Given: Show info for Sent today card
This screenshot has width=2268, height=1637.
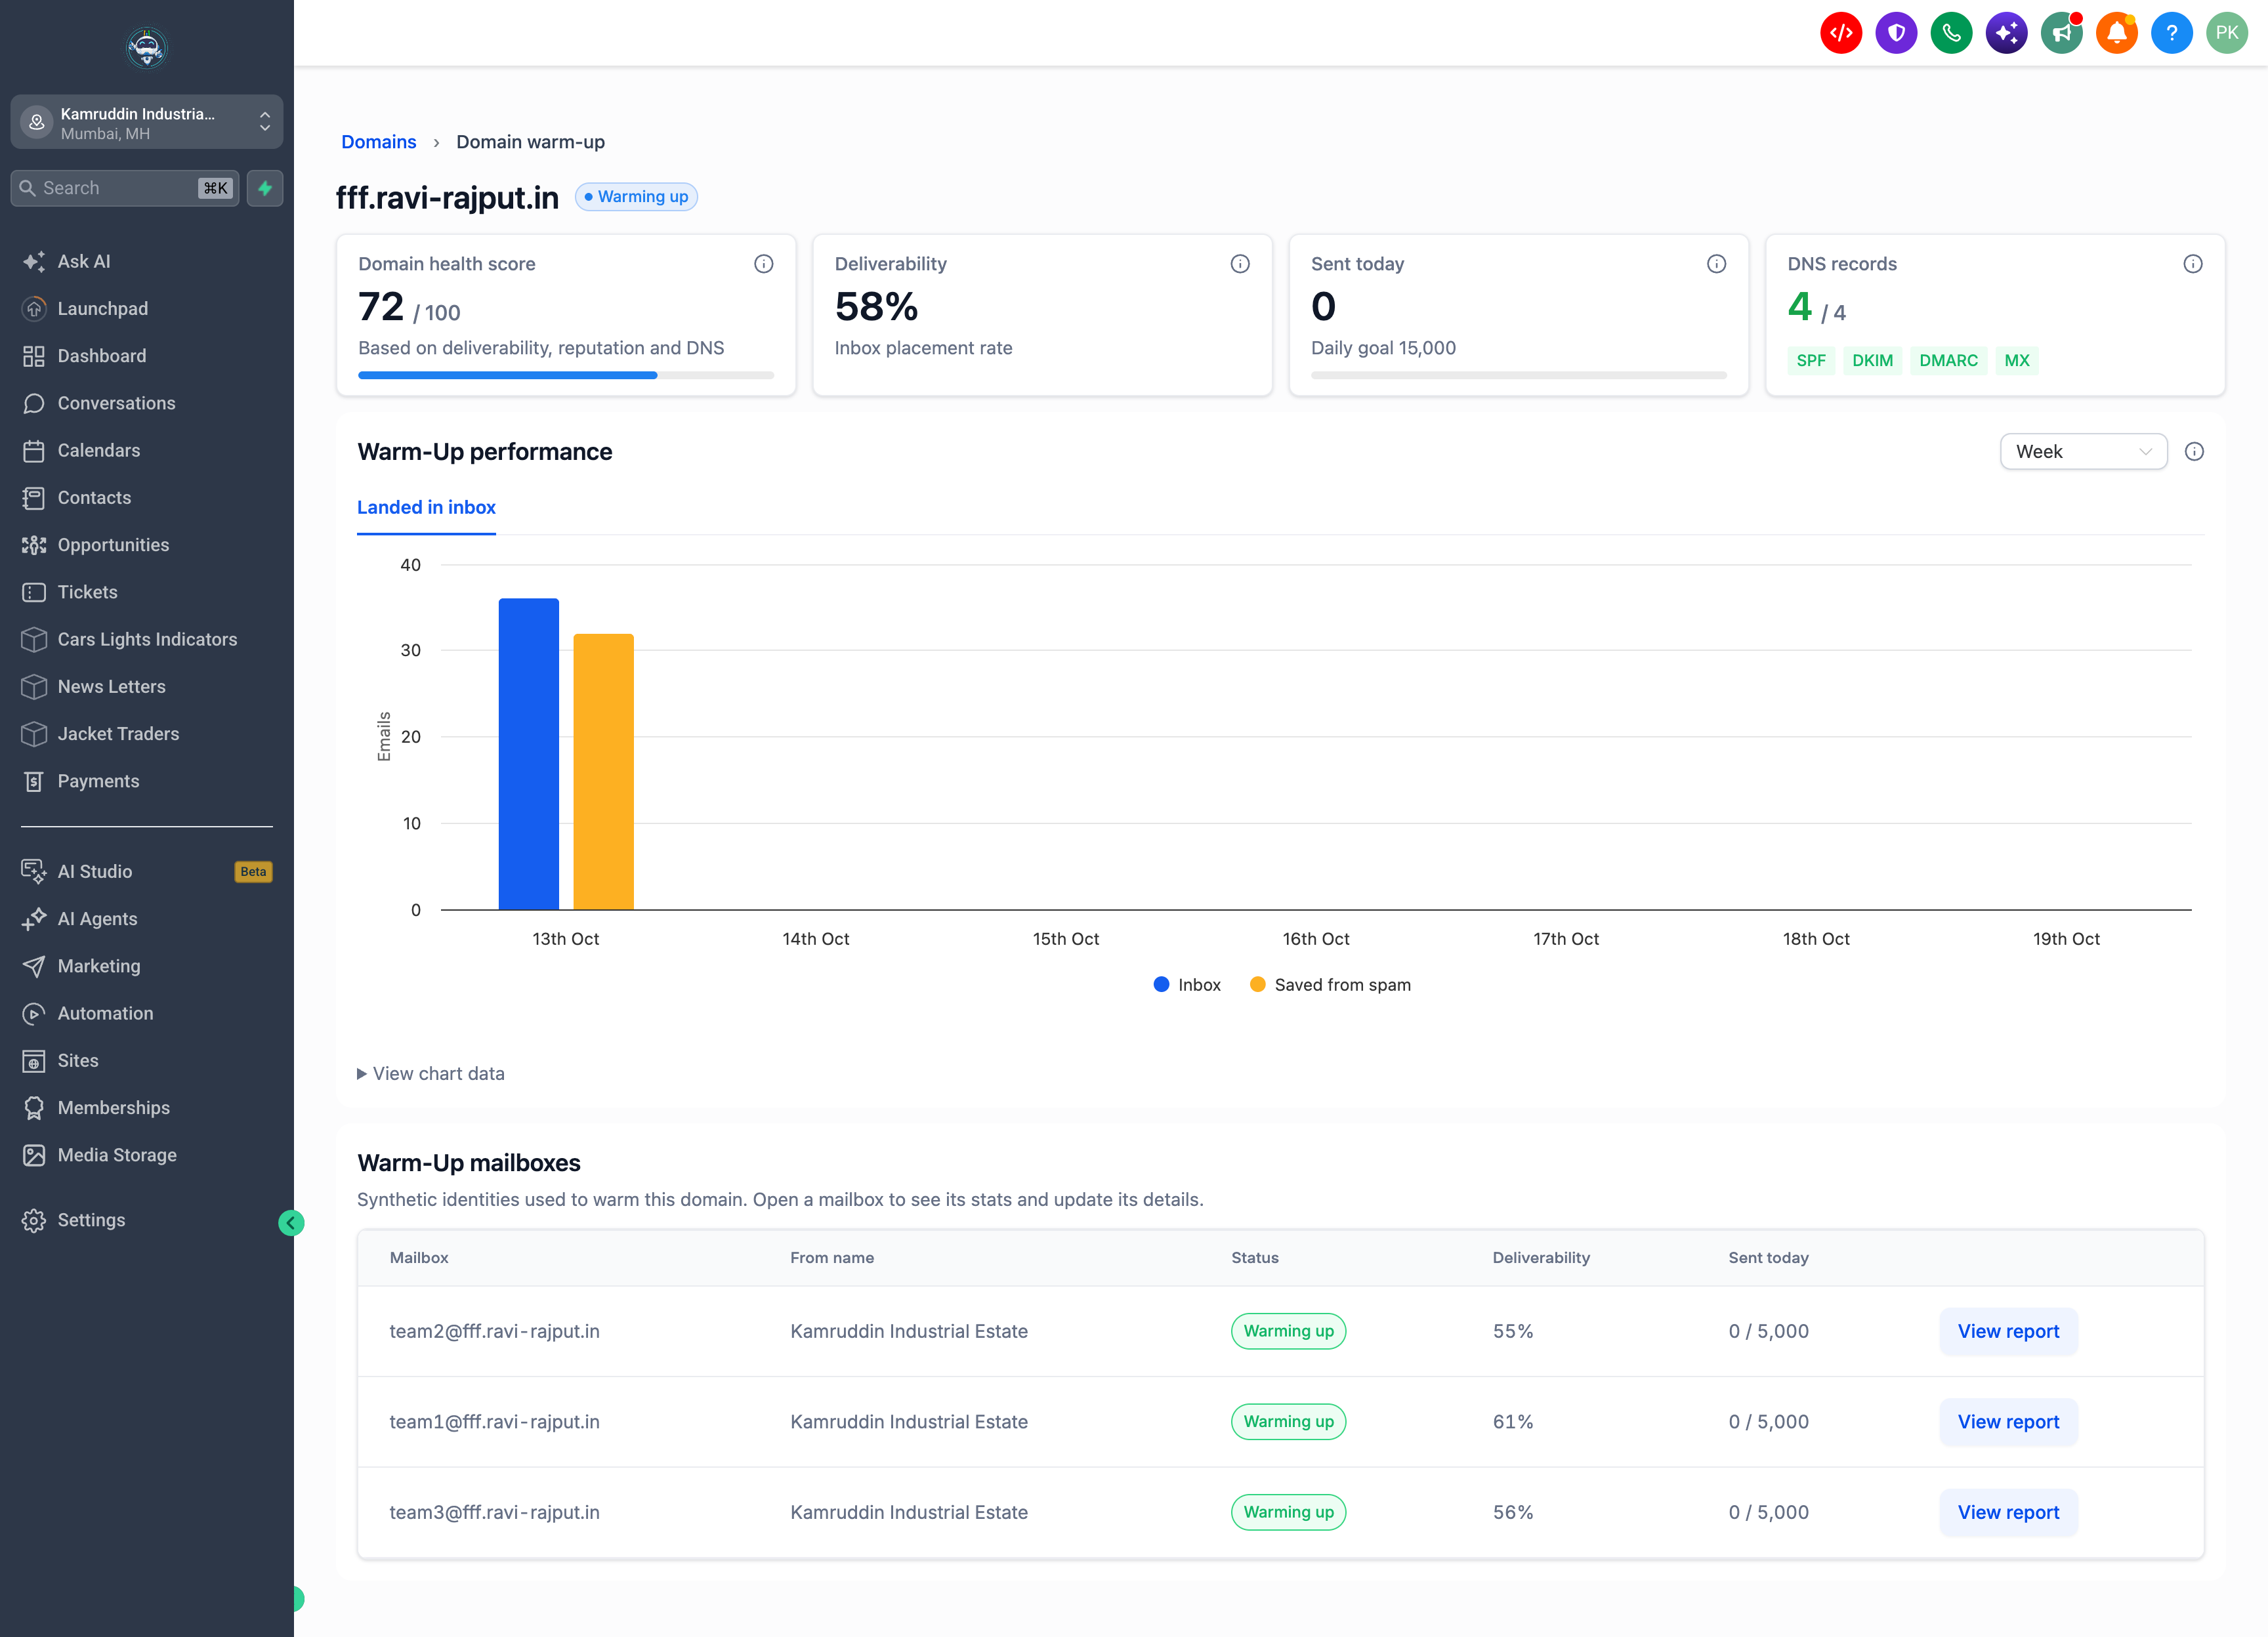Looking at the screenshot, I should click(1717, 264).
